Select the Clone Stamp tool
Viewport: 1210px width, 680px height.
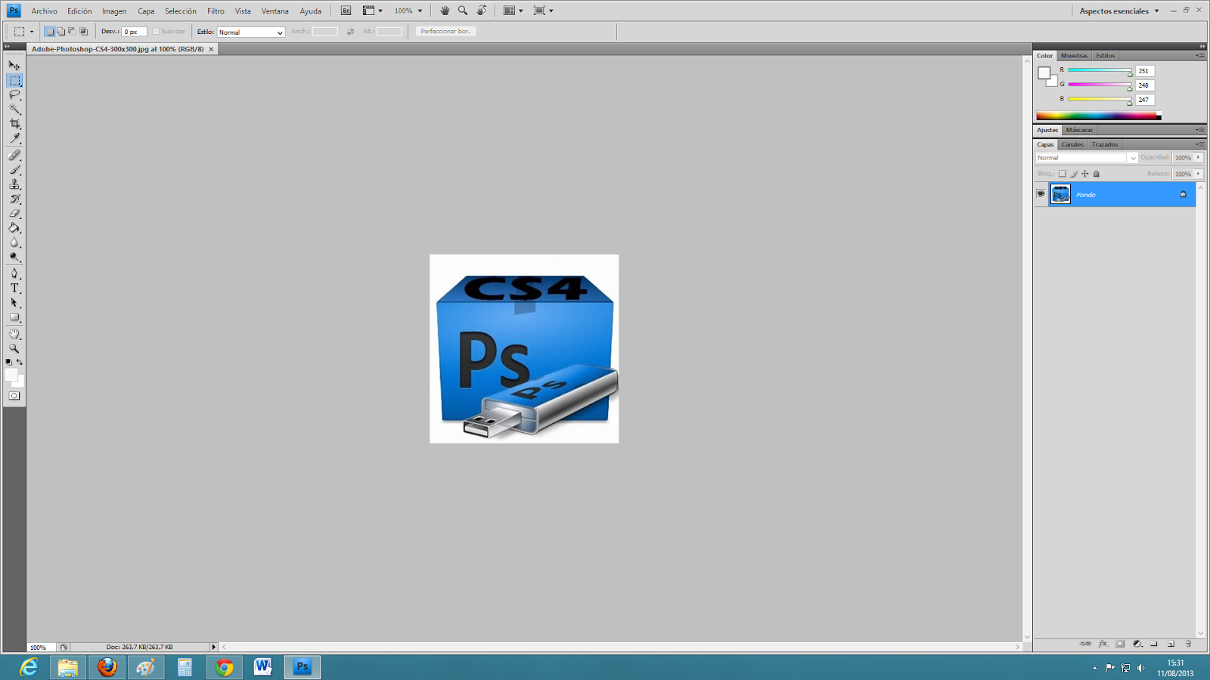14,184
